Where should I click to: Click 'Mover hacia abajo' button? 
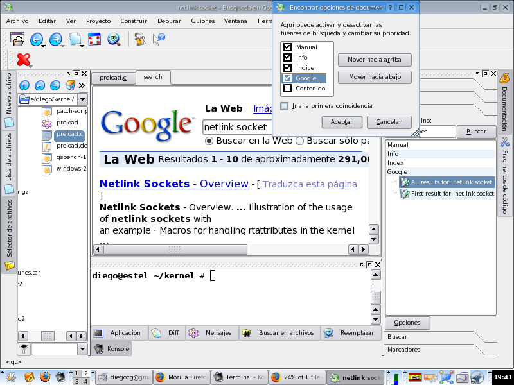[375, 77]
